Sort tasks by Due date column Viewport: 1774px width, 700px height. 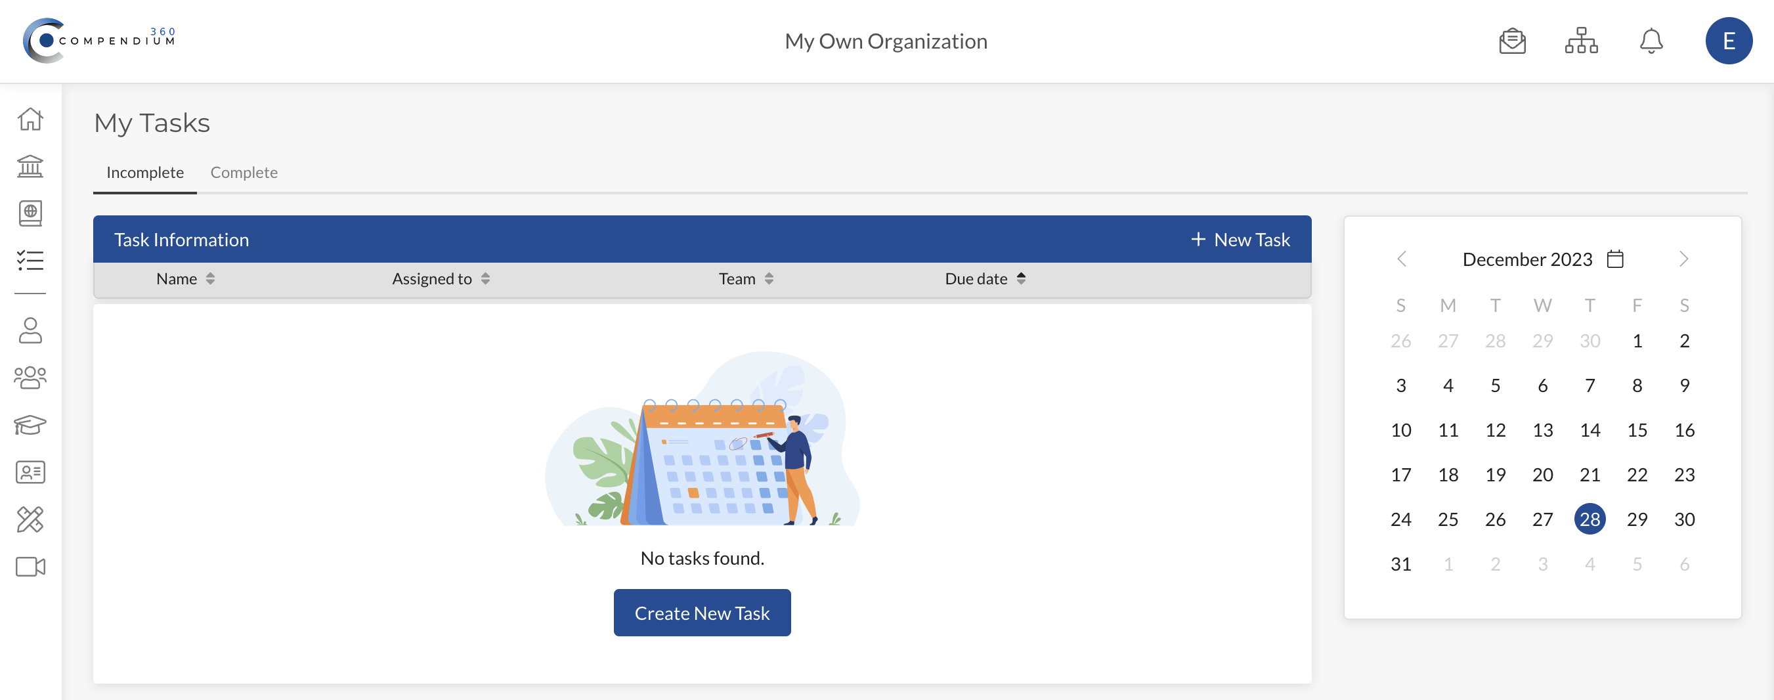(985, 279)
